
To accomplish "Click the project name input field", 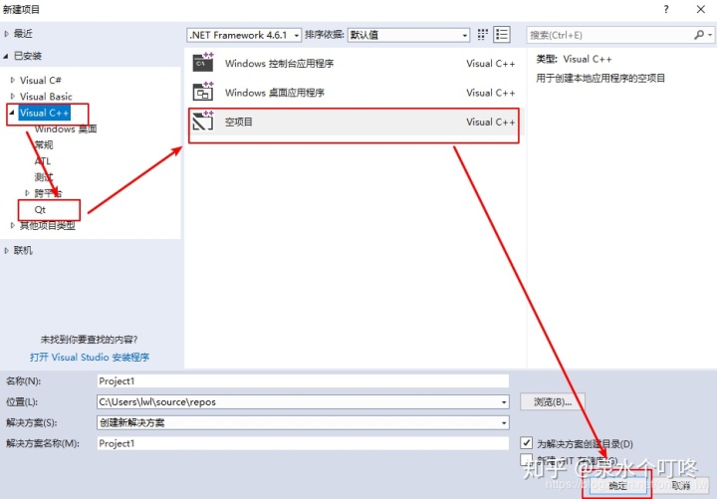I will (303, 381).
